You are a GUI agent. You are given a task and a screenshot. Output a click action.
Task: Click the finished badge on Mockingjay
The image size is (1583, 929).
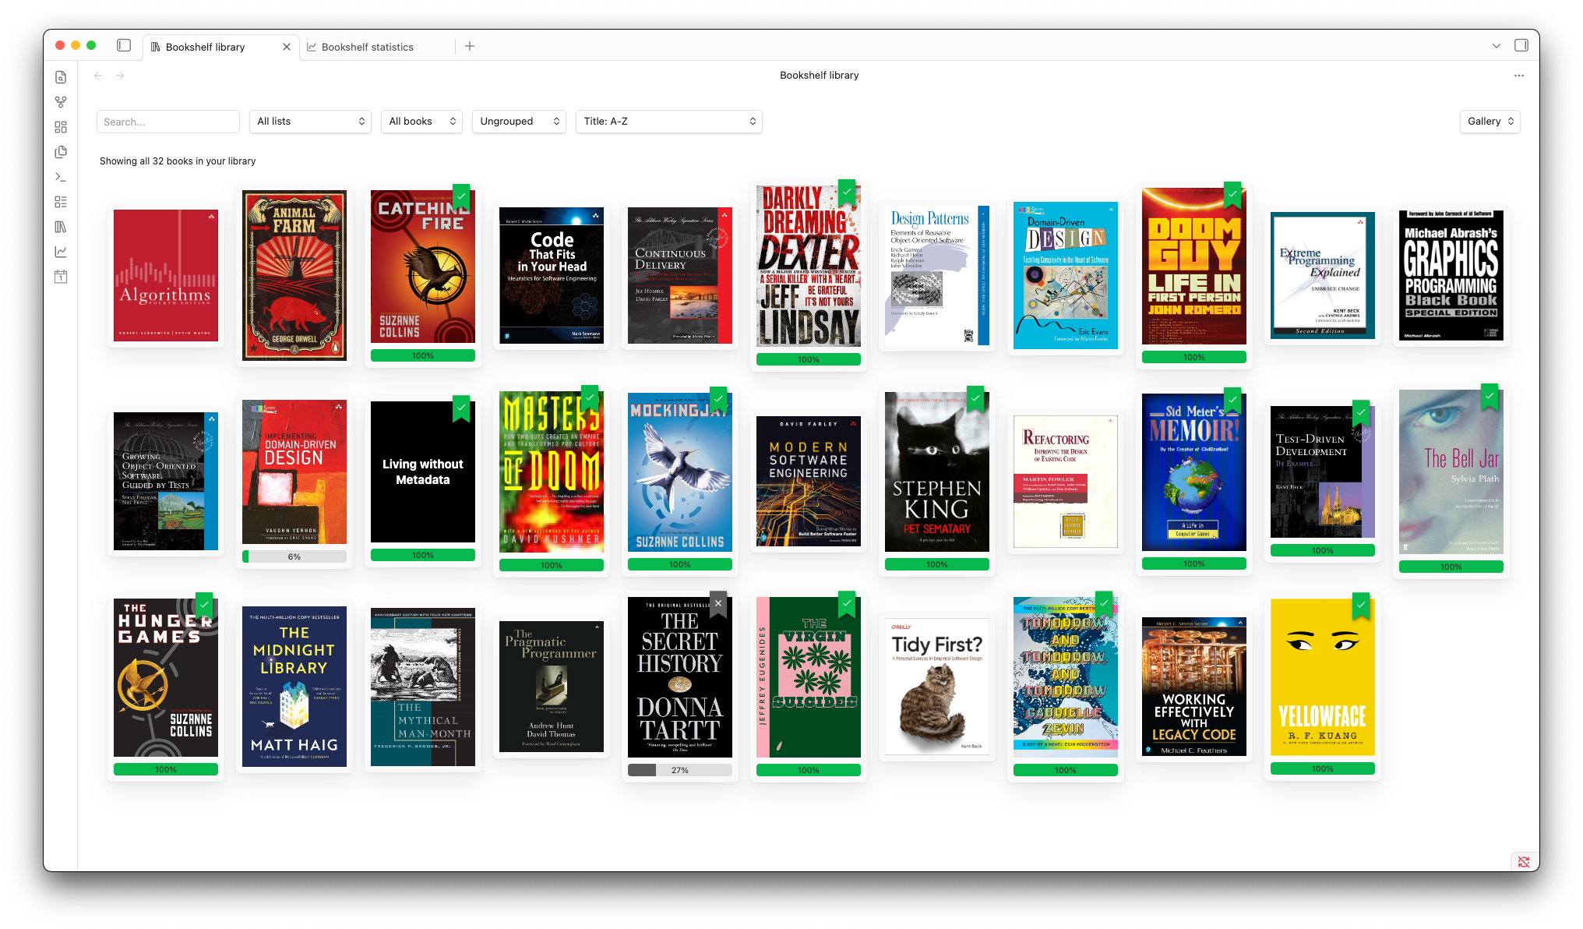coord(718,401)
